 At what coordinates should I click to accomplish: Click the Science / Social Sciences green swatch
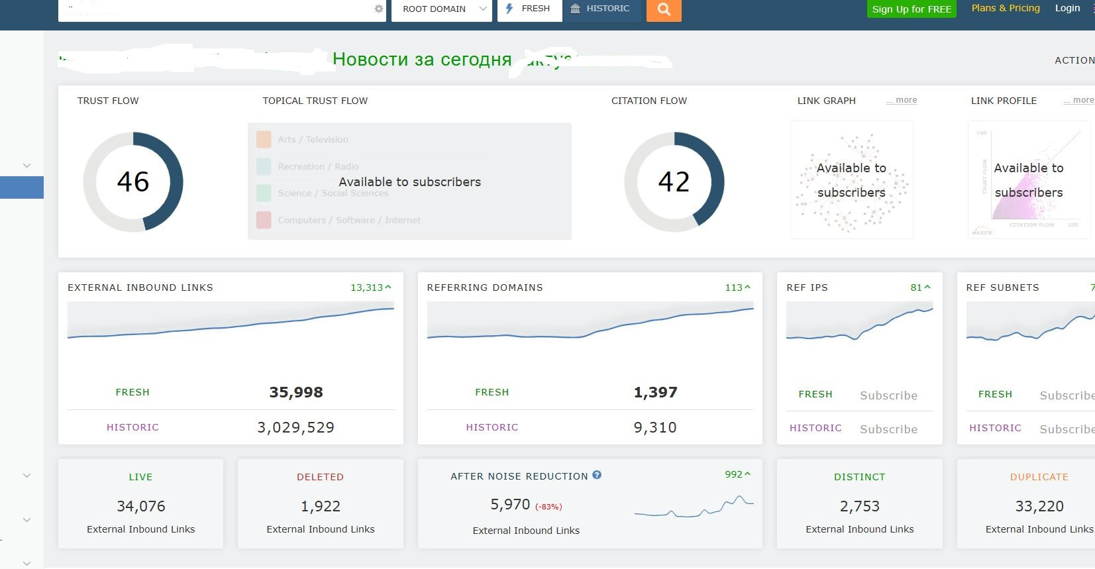click(264, 193)
